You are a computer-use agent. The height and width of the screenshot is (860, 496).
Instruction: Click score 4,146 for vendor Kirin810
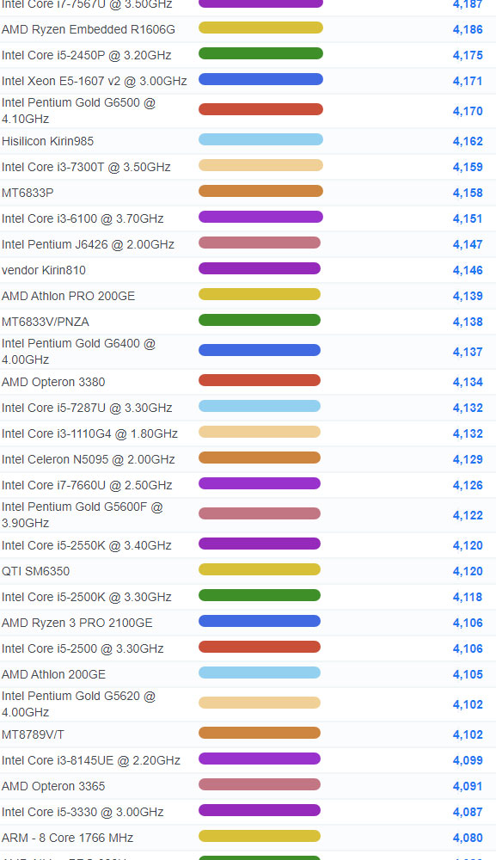pyautogui.click(x=468, y=270)
